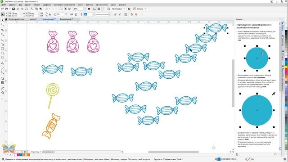Switch to the second untitled document tab
Screen dimensions: 288x162
coord(67,19)
